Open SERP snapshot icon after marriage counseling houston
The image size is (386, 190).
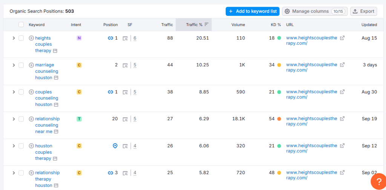(57, 78)
